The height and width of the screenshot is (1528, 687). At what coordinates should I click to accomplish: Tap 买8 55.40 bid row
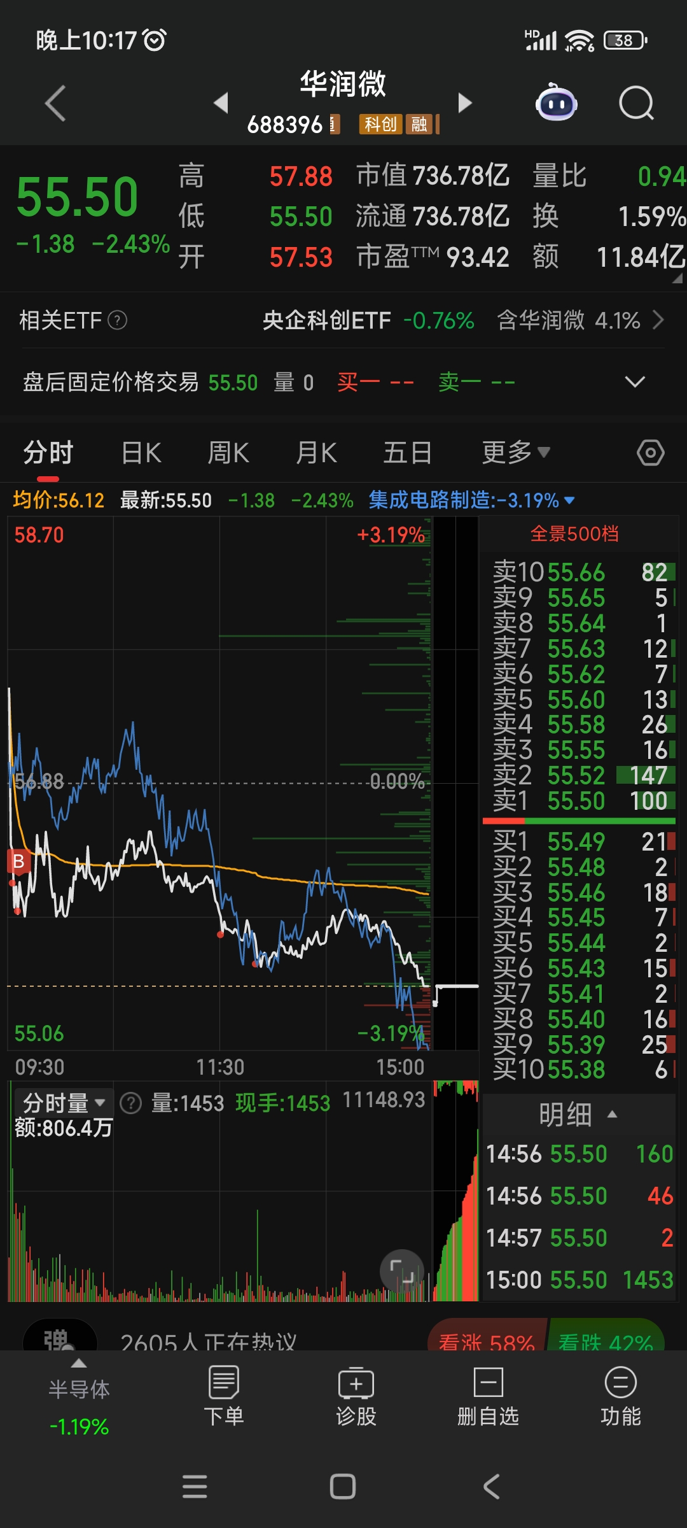[x=579, y=1019]
